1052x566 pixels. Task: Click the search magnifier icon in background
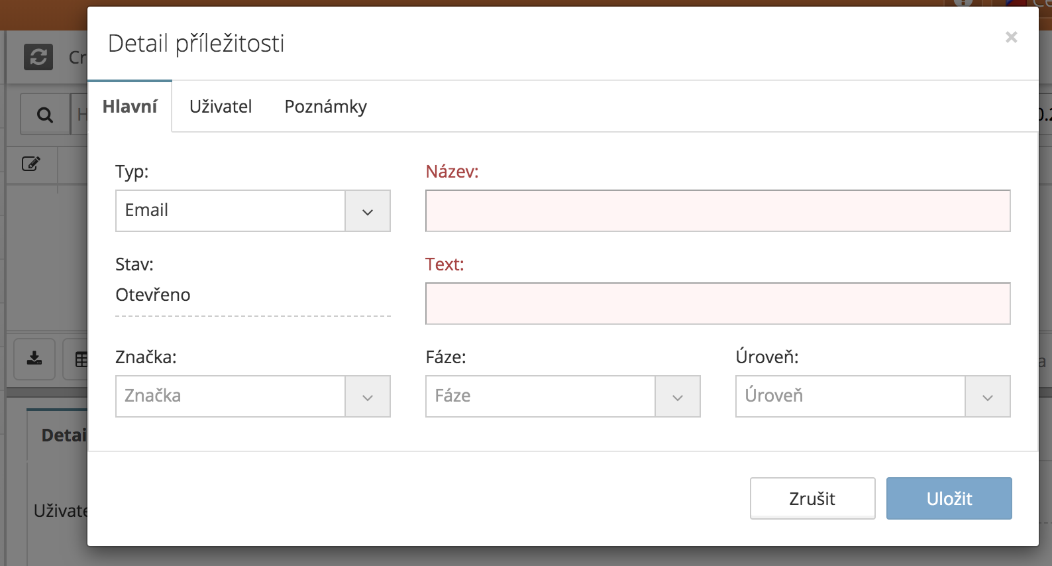44,115
